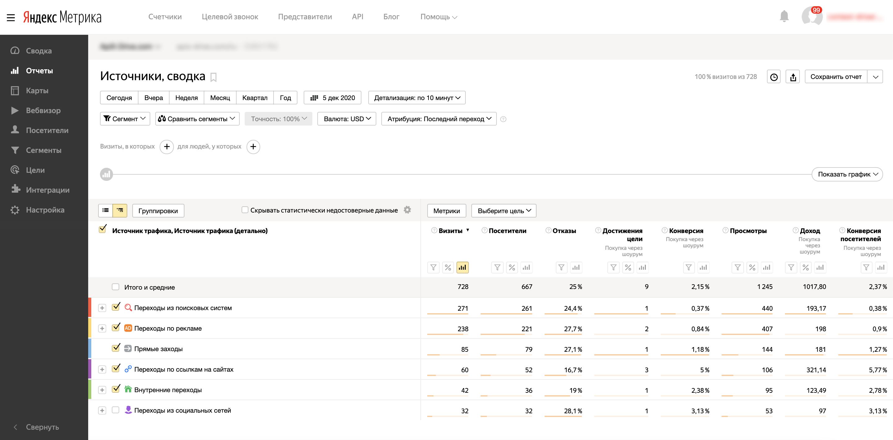Select the Неделя period tab
The image size is (893, 440).
click(x=187, y=98)
